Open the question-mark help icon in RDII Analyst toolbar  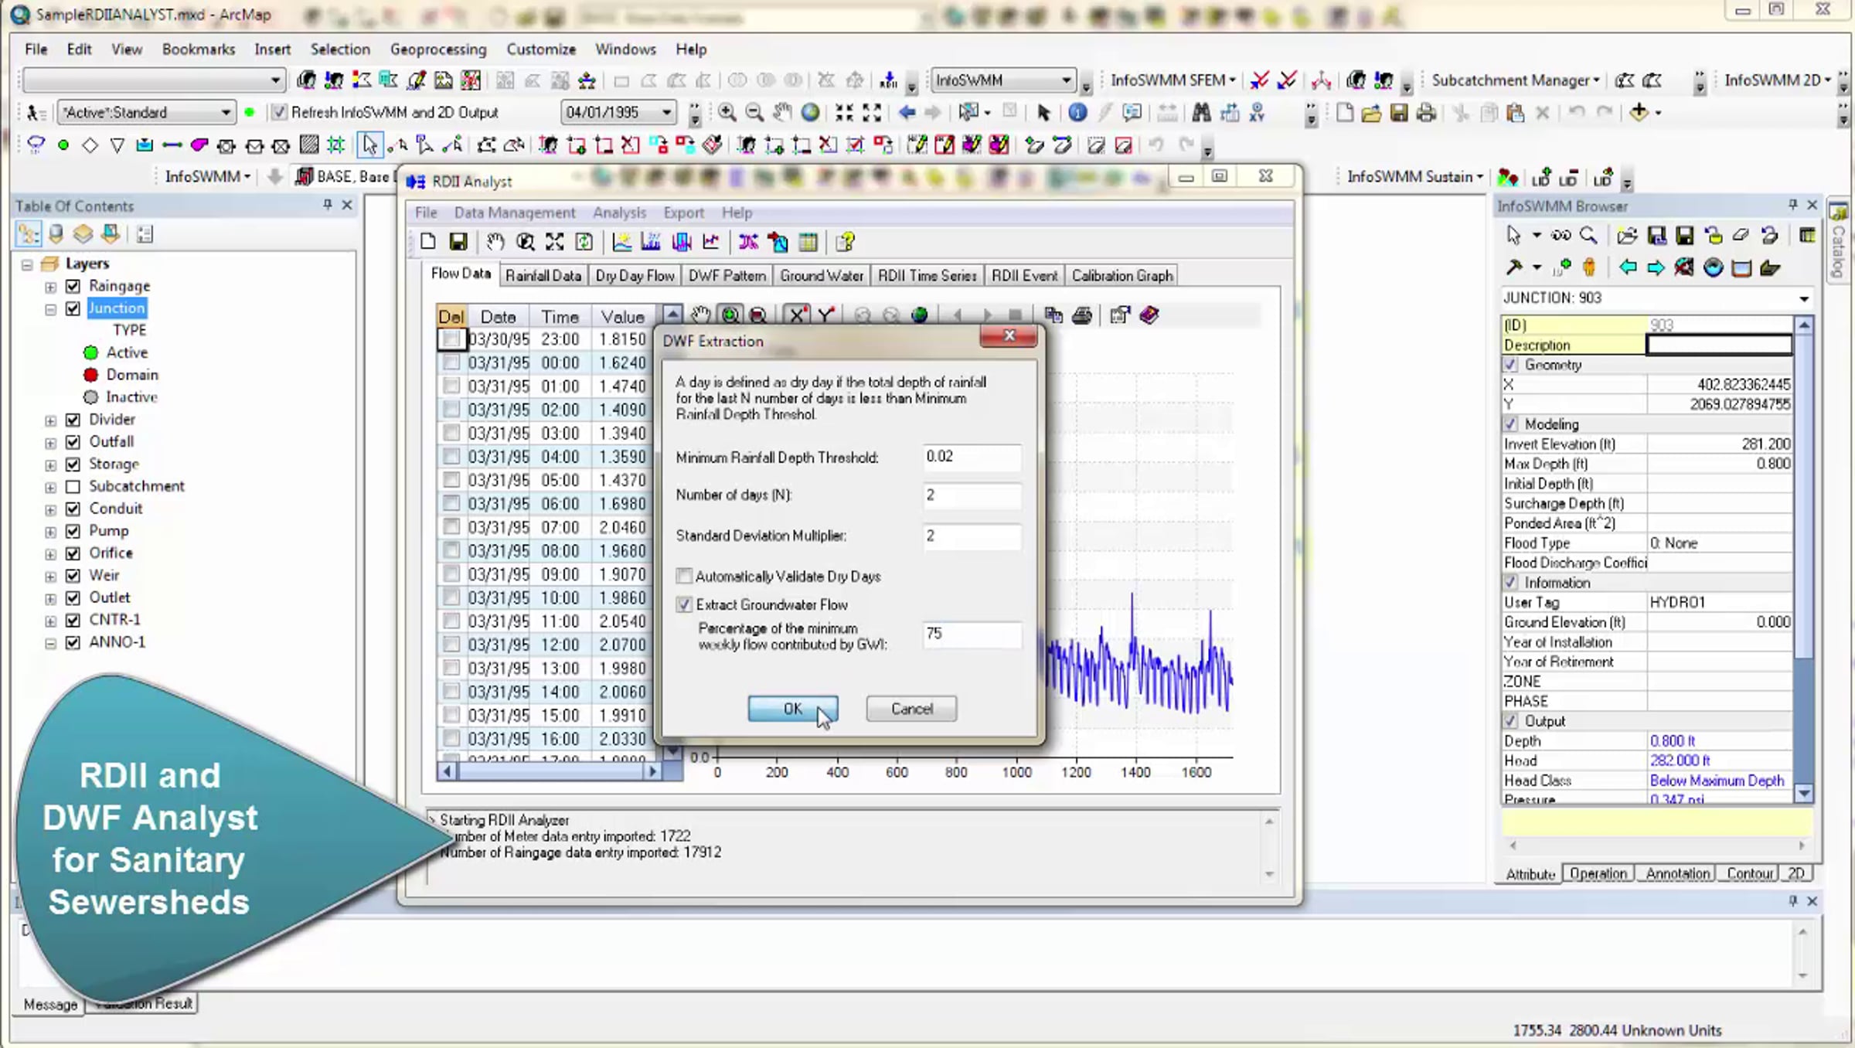click(845, 242)
